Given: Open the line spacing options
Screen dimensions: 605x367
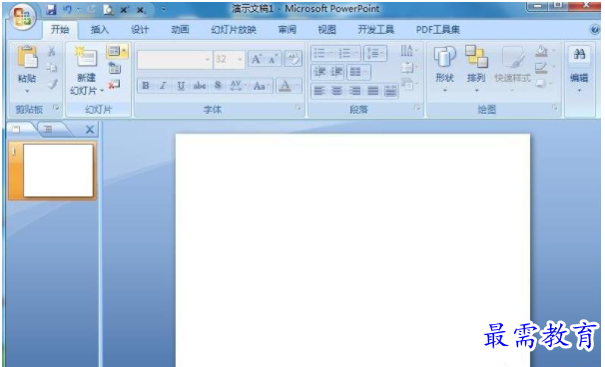Looking at the screenshot, I should point(374,53).
